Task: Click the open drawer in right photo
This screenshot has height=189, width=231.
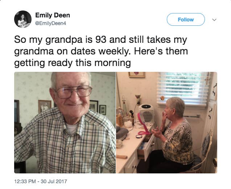Action: (145, 149)
